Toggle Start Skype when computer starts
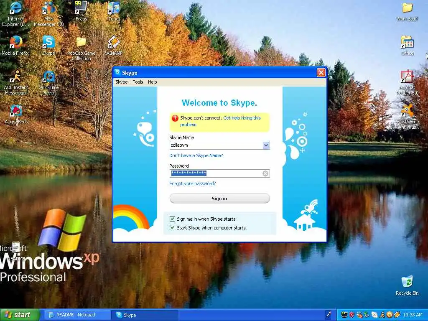This screenshot has height=321, width=428. click(172, 228)
